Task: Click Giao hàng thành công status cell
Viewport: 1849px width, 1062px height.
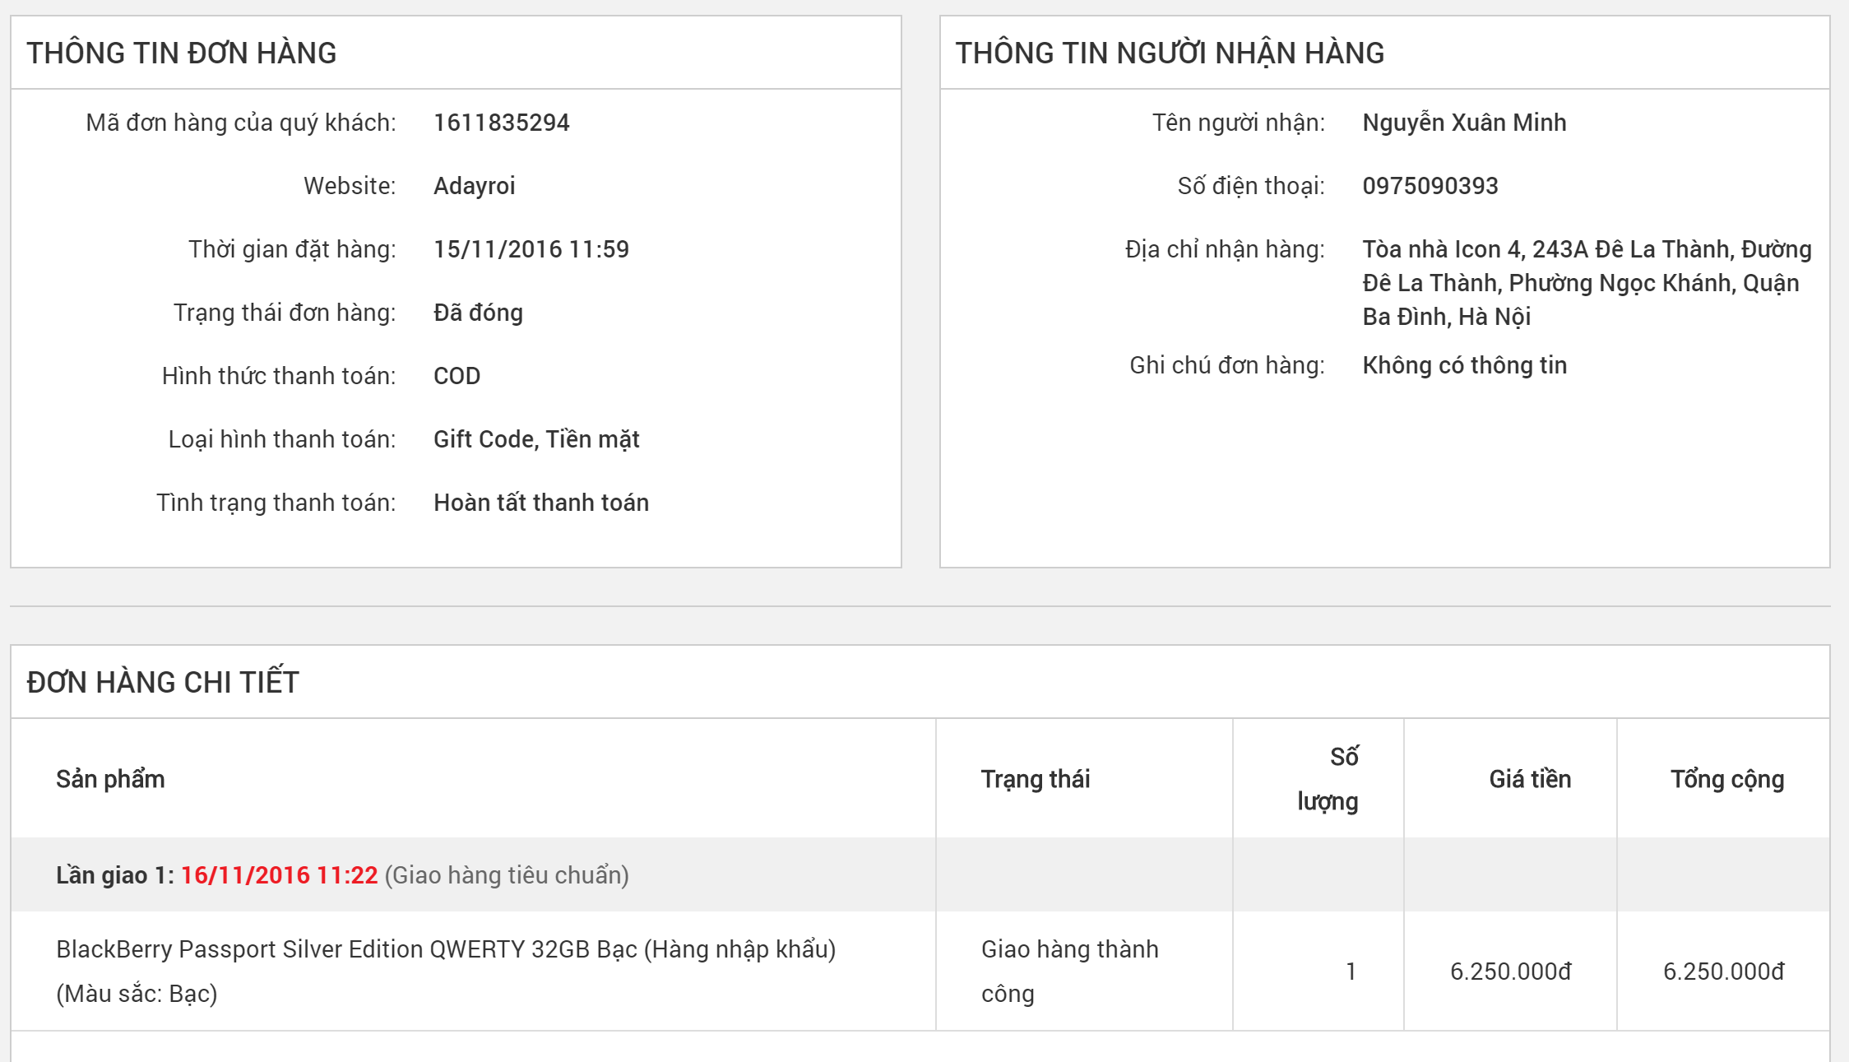Action: [x=1069, y=972]
